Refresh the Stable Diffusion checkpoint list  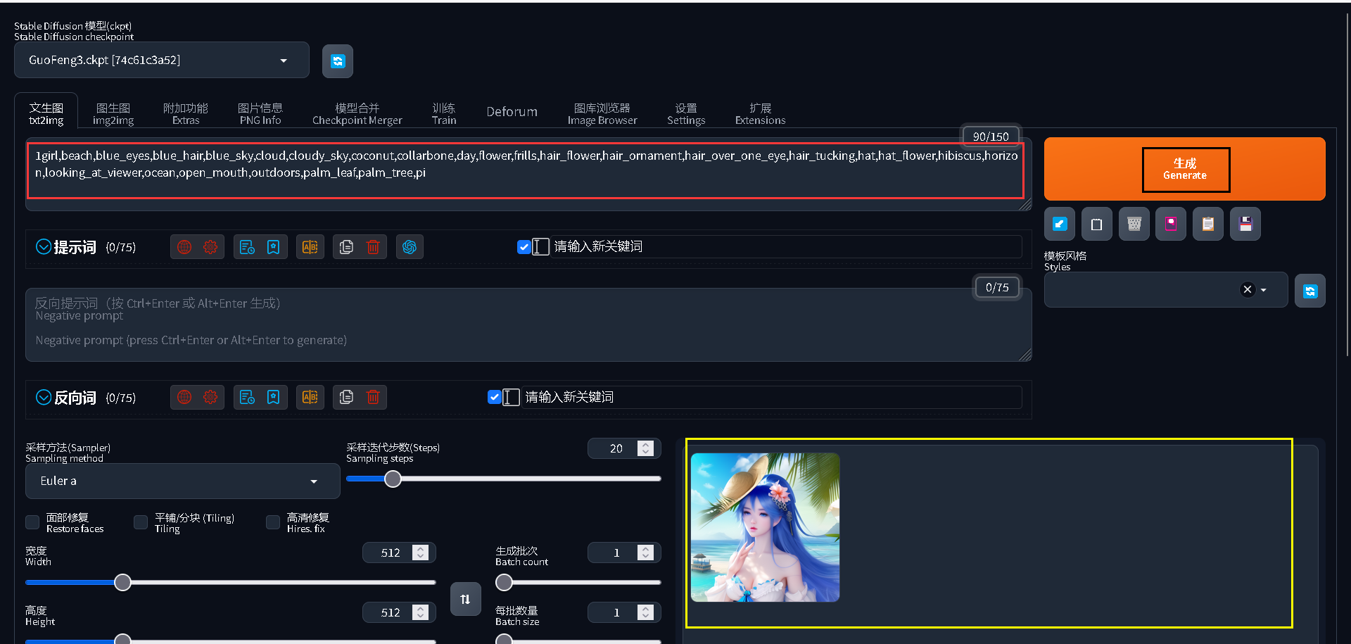338,61
